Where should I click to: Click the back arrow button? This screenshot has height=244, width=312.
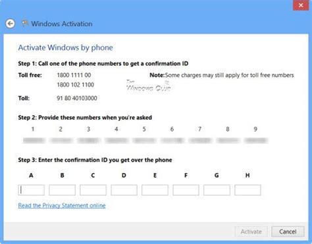[10, 24]
